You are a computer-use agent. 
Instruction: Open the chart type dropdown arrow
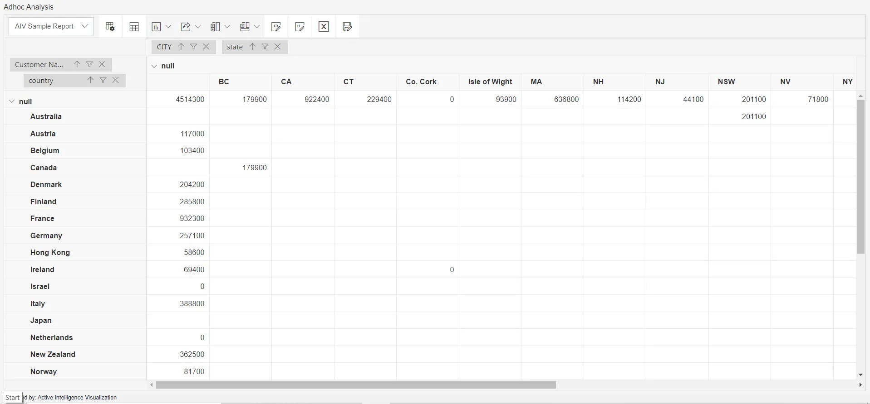click(x=168, y=27)
